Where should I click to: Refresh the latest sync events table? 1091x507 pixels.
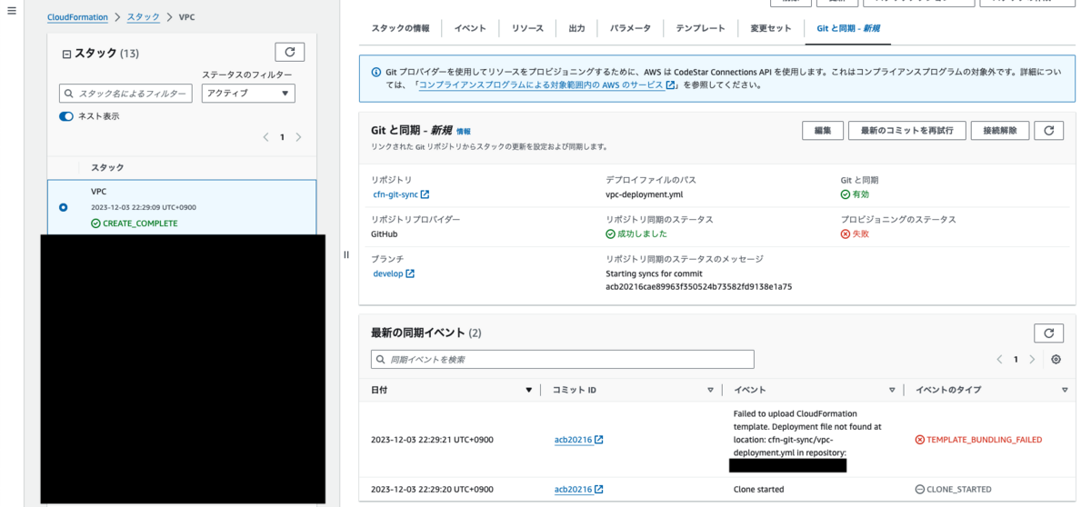click(1049, 333)
